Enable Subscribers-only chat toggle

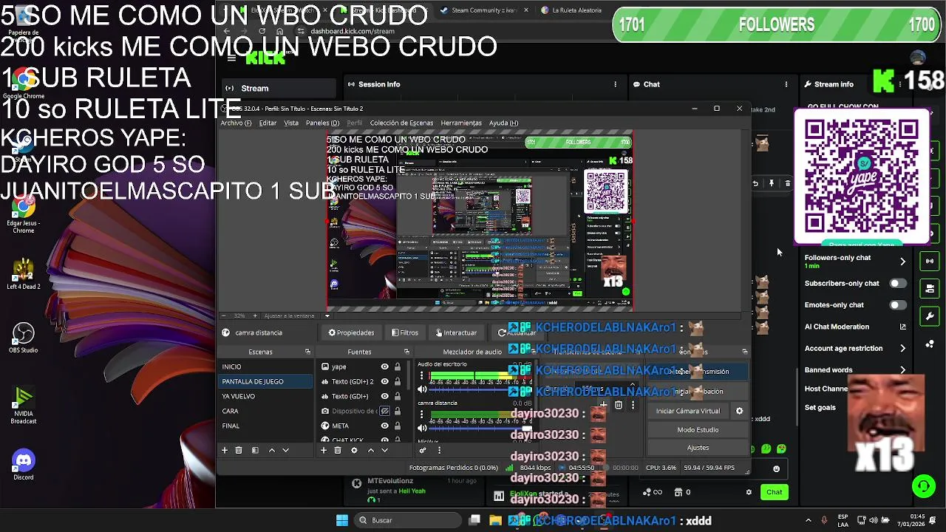coord(897,283)
